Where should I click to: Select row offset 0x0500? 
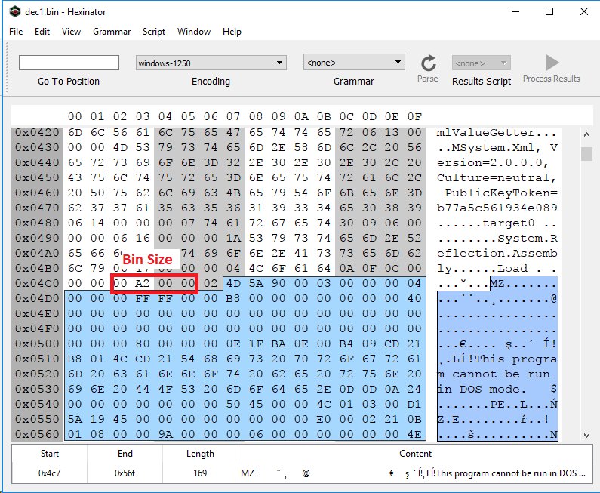[37, 344]
